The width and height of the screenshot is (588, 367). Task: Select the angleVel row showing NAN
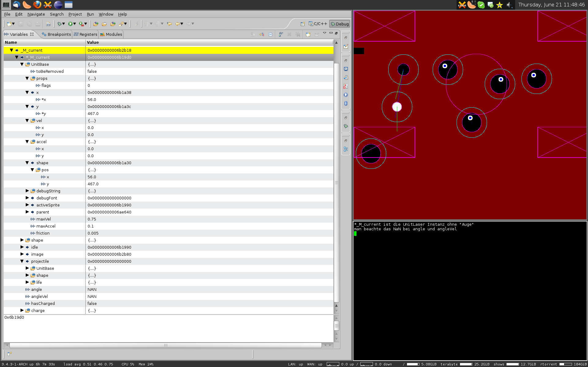click(168, 296)
